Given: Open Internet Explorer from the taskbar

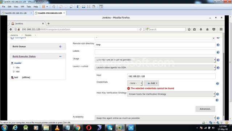Looking at the screenshot, I should 15,128.
